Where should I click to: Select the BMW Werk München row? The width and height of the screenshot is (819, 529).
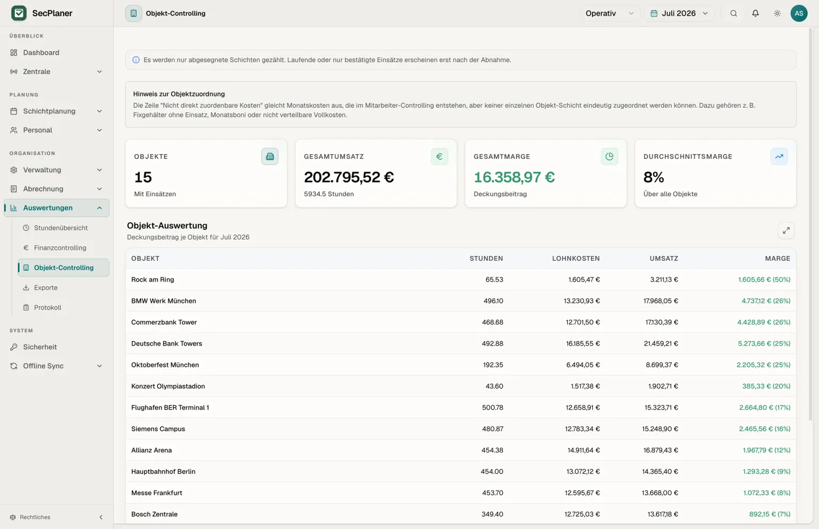pyautogui.click(x=461, y=301)
